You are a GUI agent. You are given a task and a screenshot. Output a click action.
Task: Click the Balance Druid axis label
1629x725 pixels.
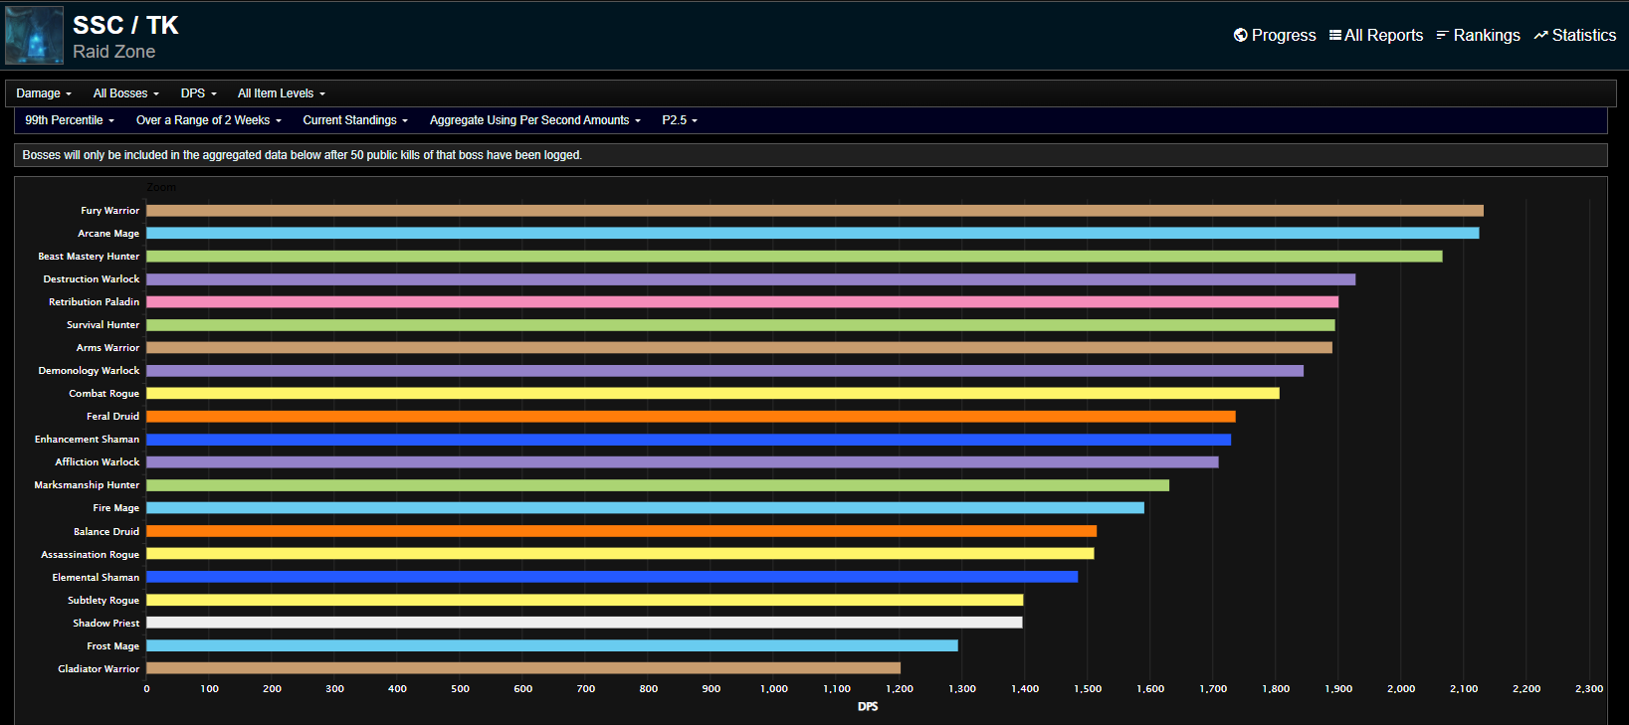coord(106,532)
